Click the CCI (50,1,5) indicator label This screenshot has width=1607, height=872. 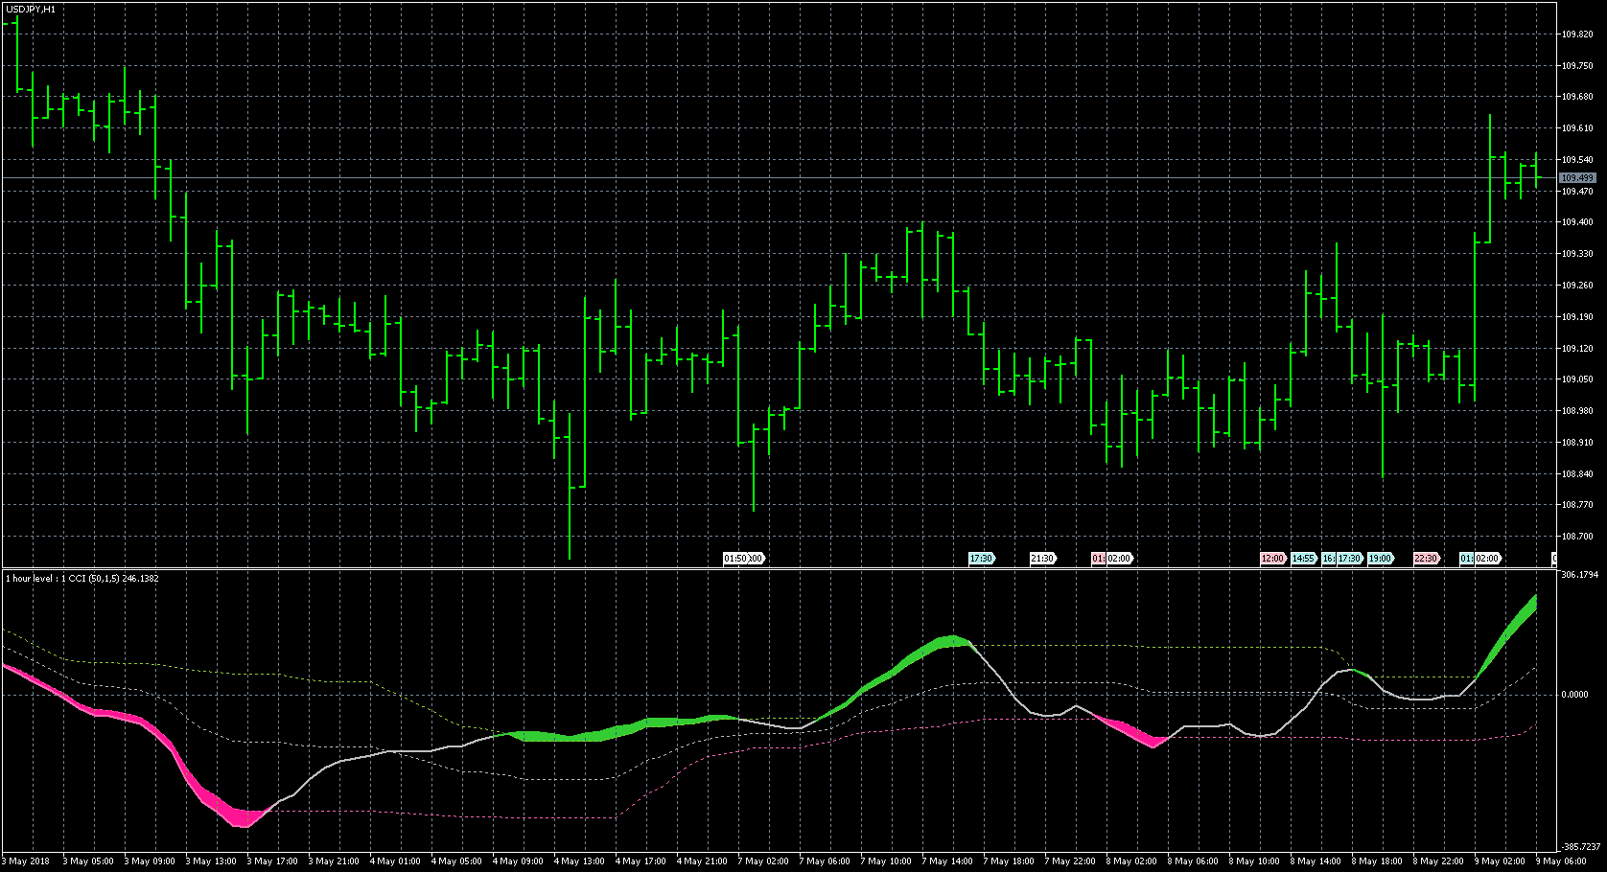pyautogui.click(x=81, y=579)
